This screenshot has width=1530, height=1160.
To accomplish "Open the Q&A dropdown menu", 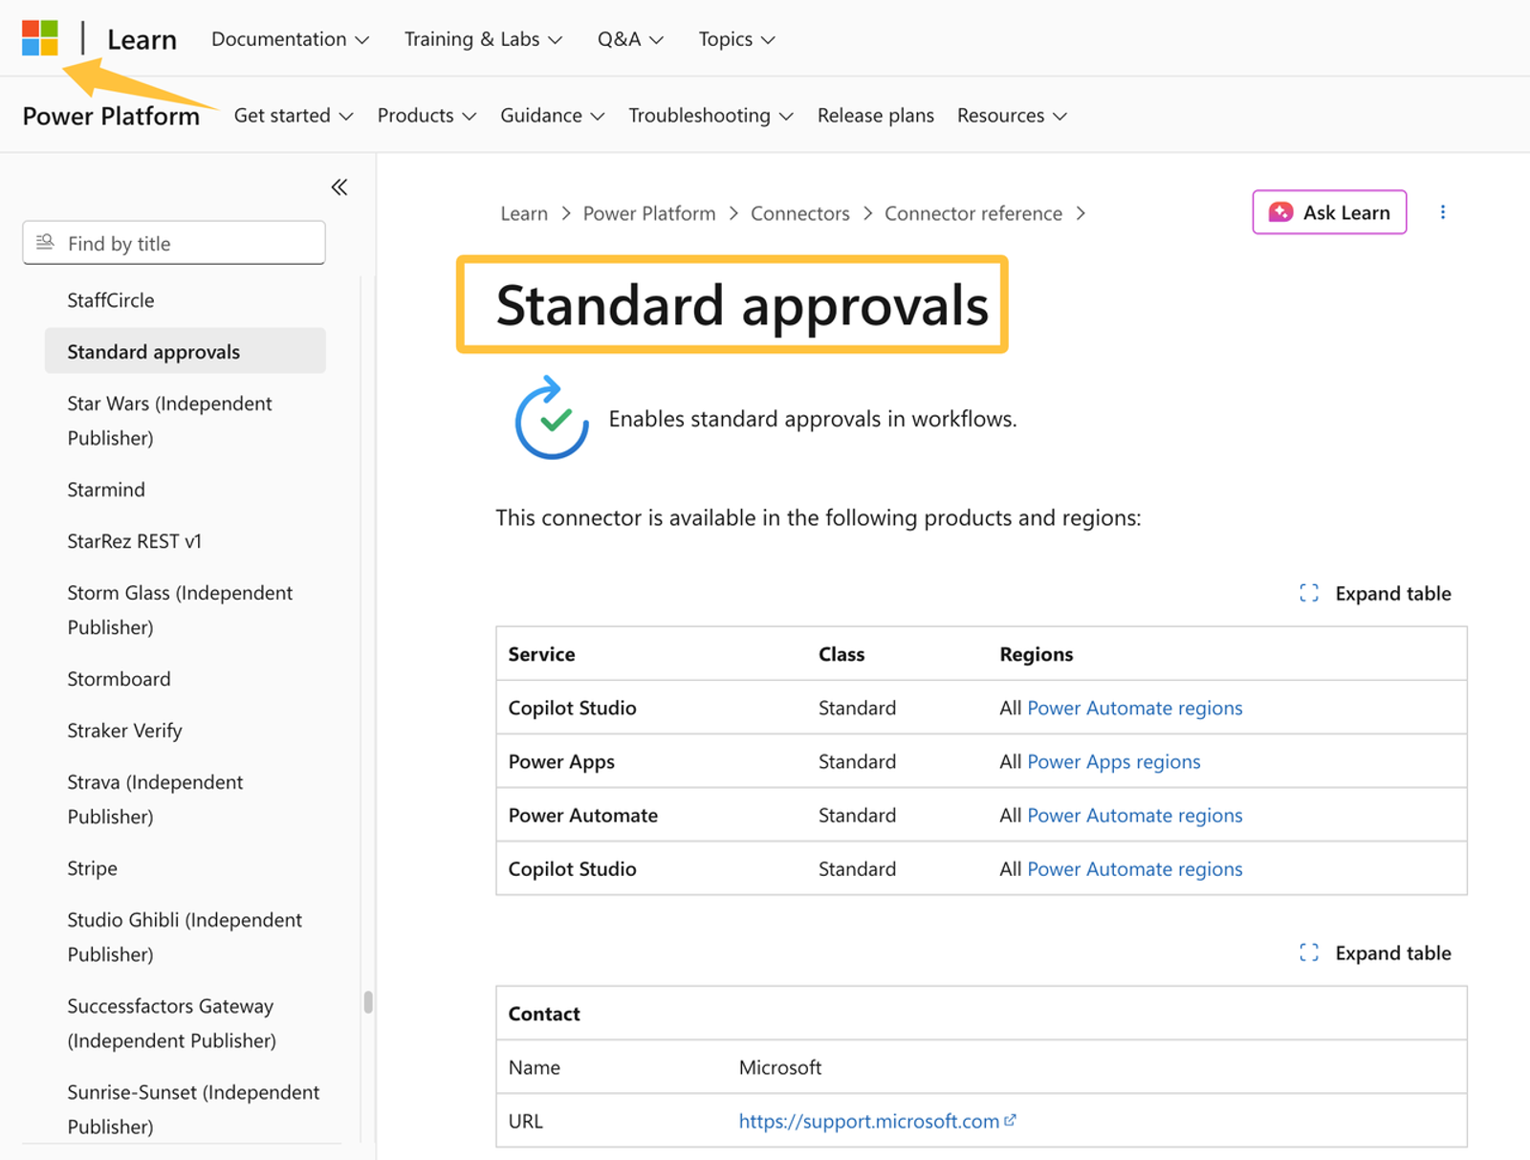I will 630,39.
